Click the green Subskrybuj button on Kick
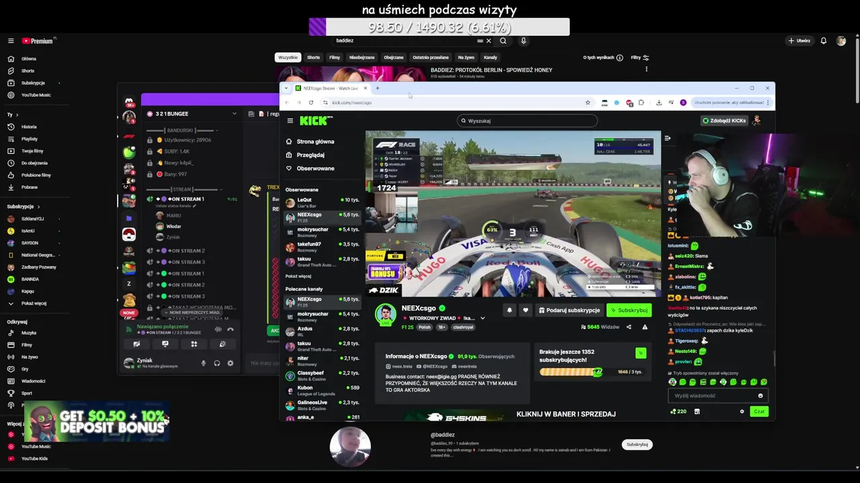The image size is (860, 483). pos(629,310)
